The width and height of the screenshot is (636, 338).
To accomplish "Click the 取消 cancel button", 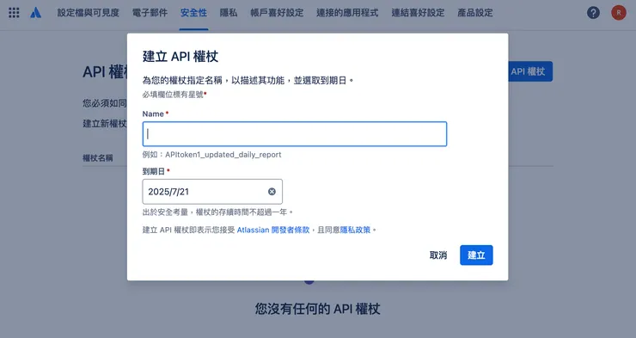I will [x=438, y=255].
